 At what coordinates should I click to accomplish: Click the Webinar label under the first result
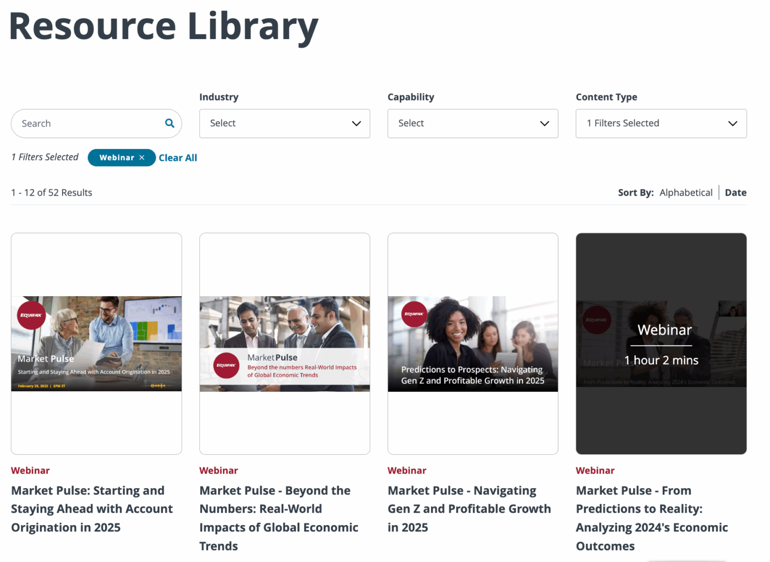pos(30,470)
